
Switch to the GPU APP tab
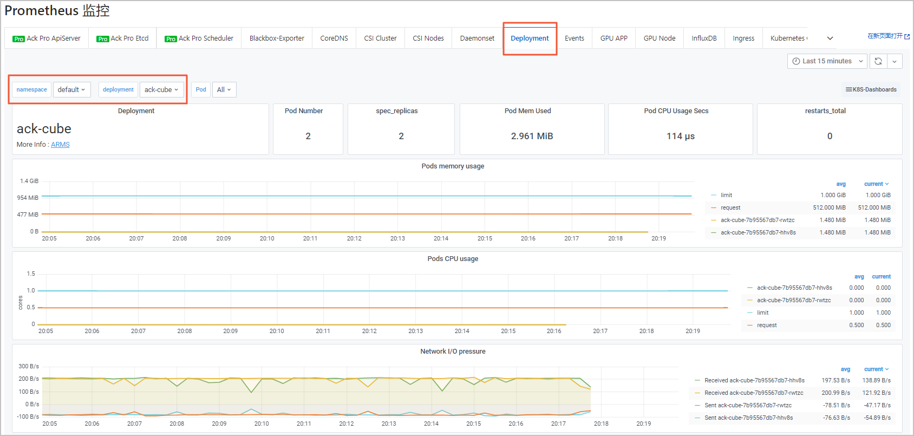coord(614,38)
